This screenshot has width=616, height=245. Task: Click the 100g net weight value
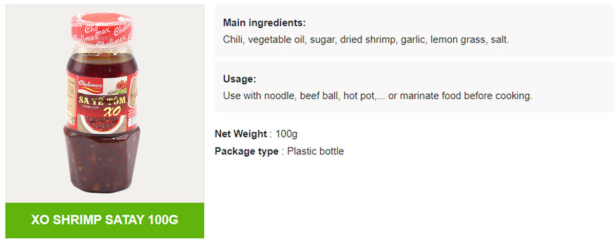(286, 134)
